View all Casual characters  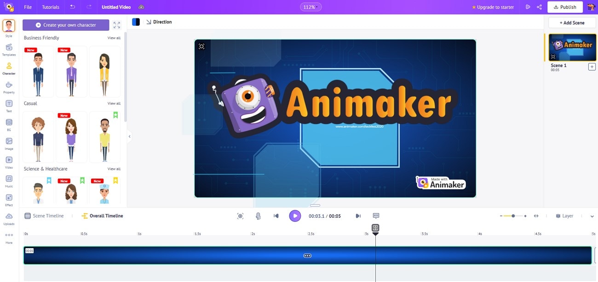point(114,103)
